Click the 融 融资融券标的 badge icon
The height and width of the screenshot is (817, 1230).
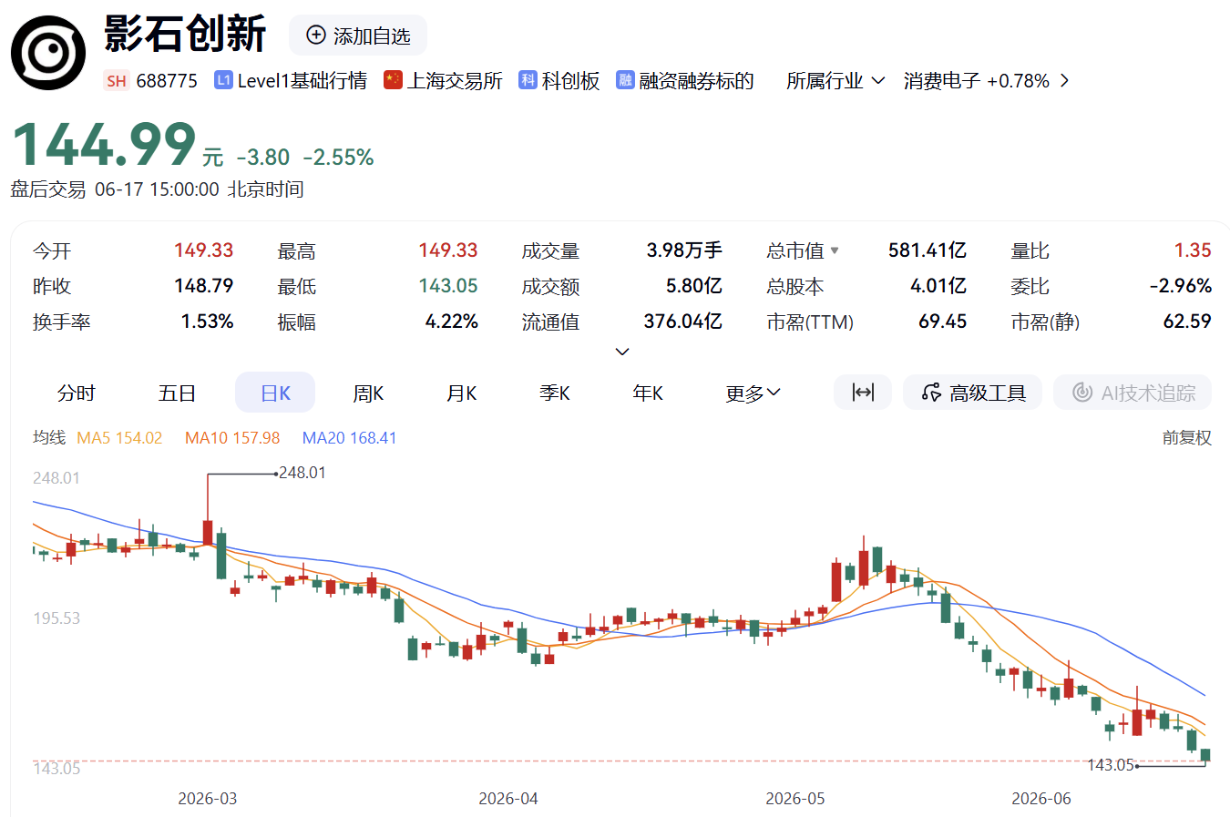625,80
